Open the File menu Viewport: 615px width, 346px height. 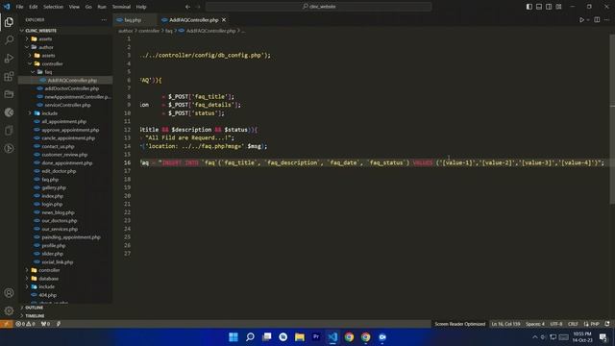click(19, 7)
